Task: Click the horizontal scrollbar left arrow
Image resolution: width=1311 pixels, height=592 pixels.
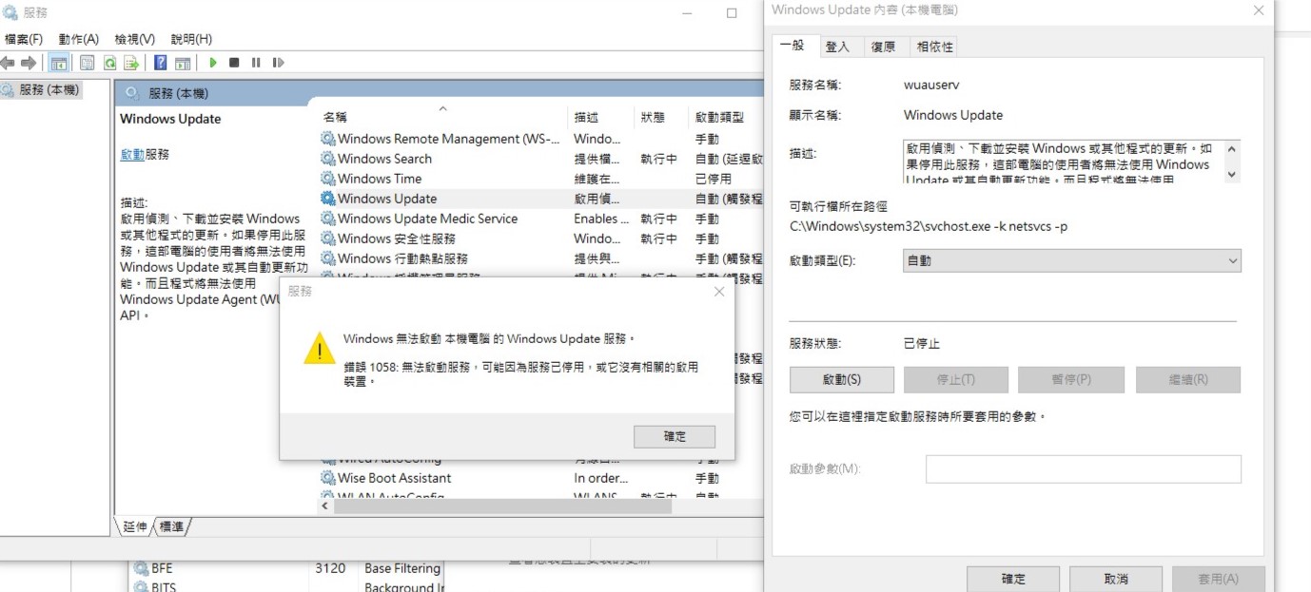Action: pos(325,507)
